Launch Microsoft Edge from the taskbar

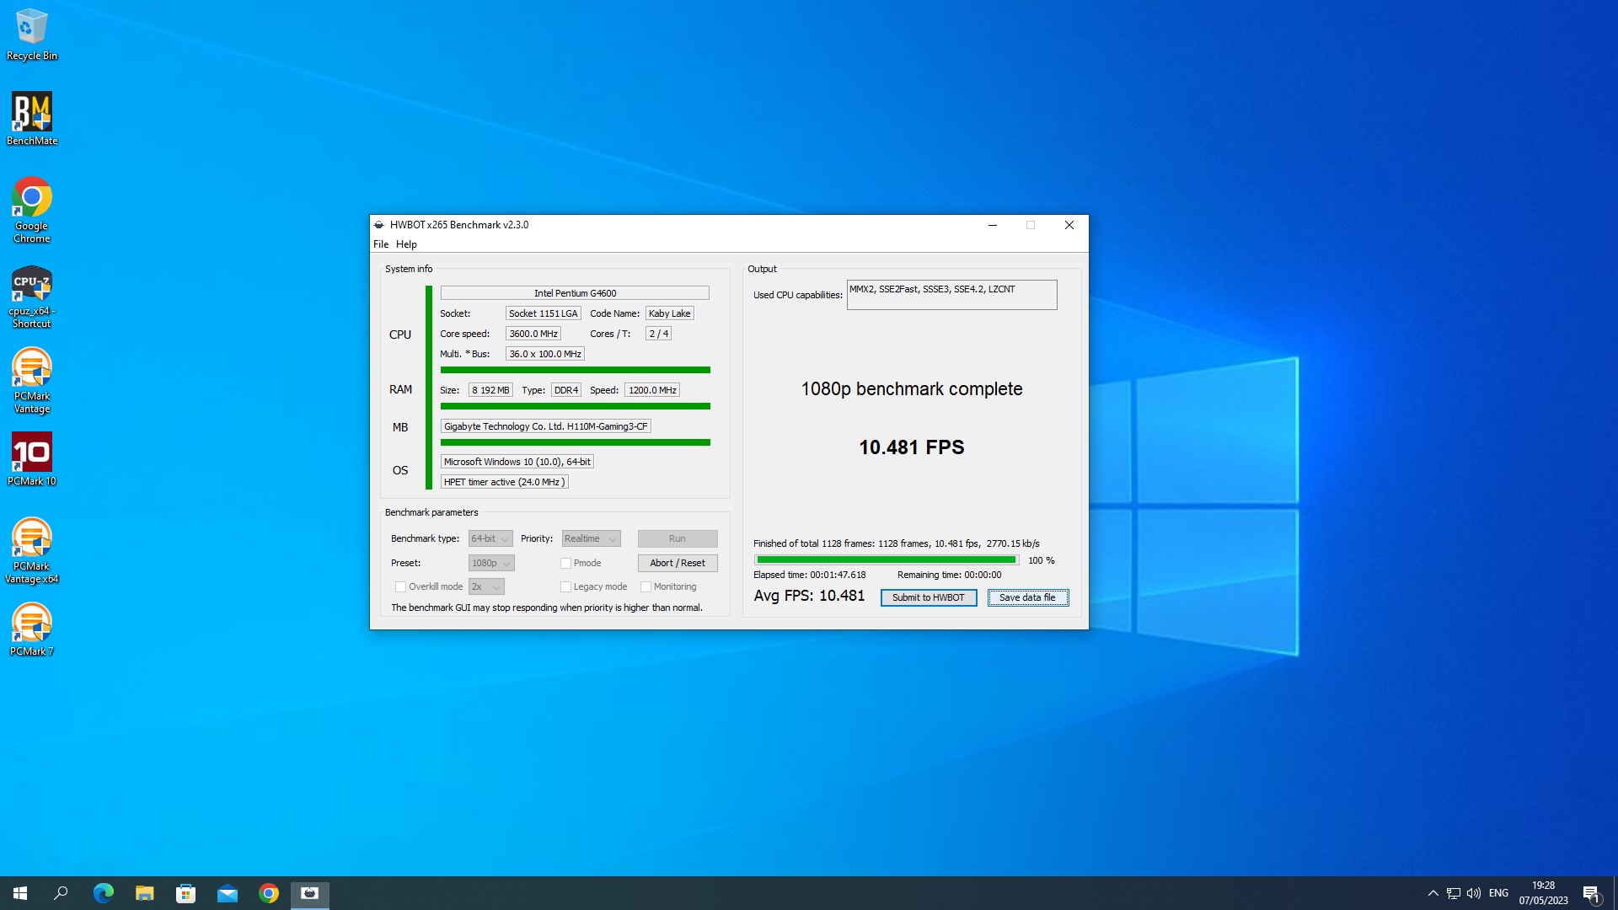pyautogui.click(x=103, y=893)
